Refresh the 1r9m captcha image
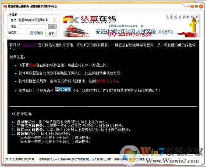206x167 pixels. [x=36, y=33]
